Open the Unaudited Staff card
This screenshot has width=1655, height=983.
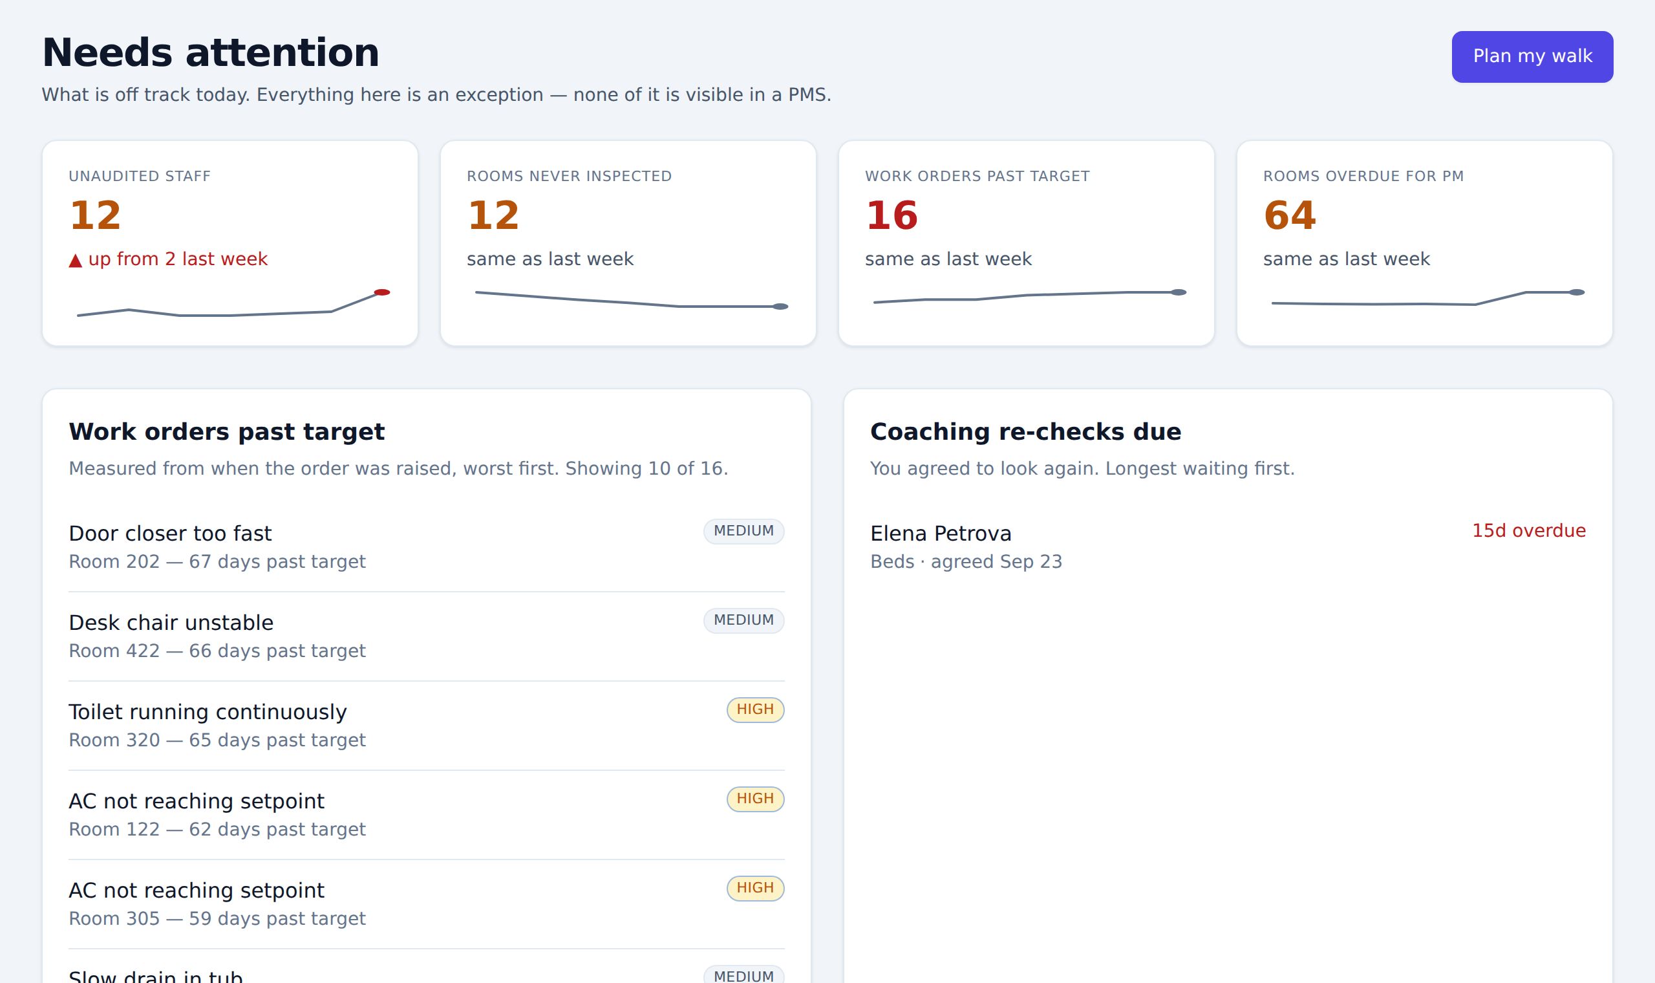(x=230, y=243)
